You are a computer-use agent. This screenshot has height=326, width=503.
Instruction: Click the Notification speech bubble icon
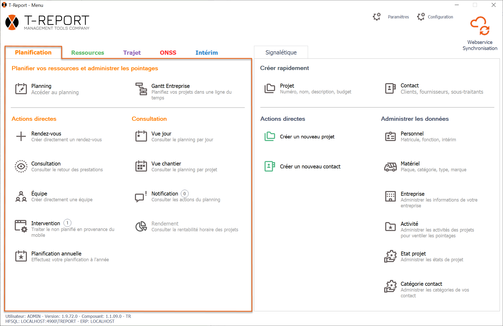pos(141,196)
